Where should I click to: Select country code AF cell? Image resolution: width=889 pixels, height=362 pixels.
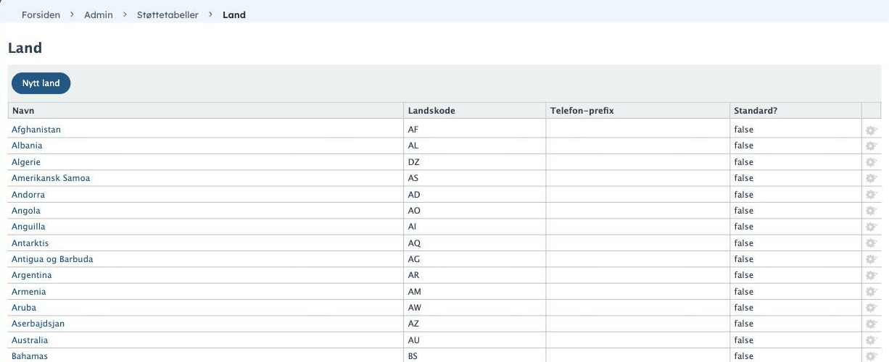point(475,130)
